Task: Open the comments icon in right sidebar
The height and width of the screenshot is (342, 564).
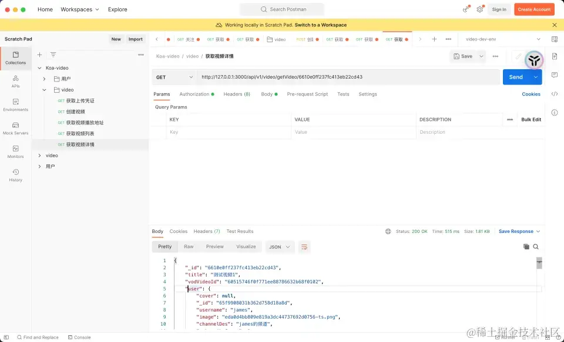Action: click(x=554, y=75)
